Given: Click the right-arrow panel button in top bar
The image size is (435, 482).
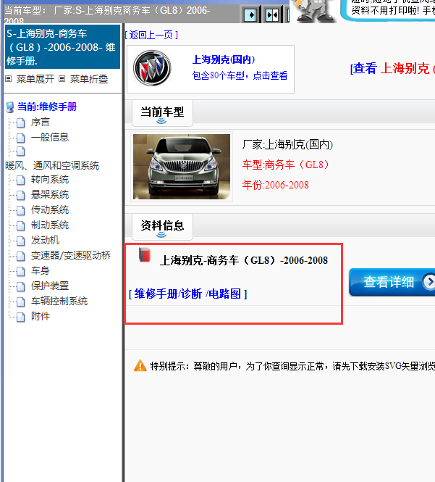Looking at the screenshot, I should [x=250, y=14].
